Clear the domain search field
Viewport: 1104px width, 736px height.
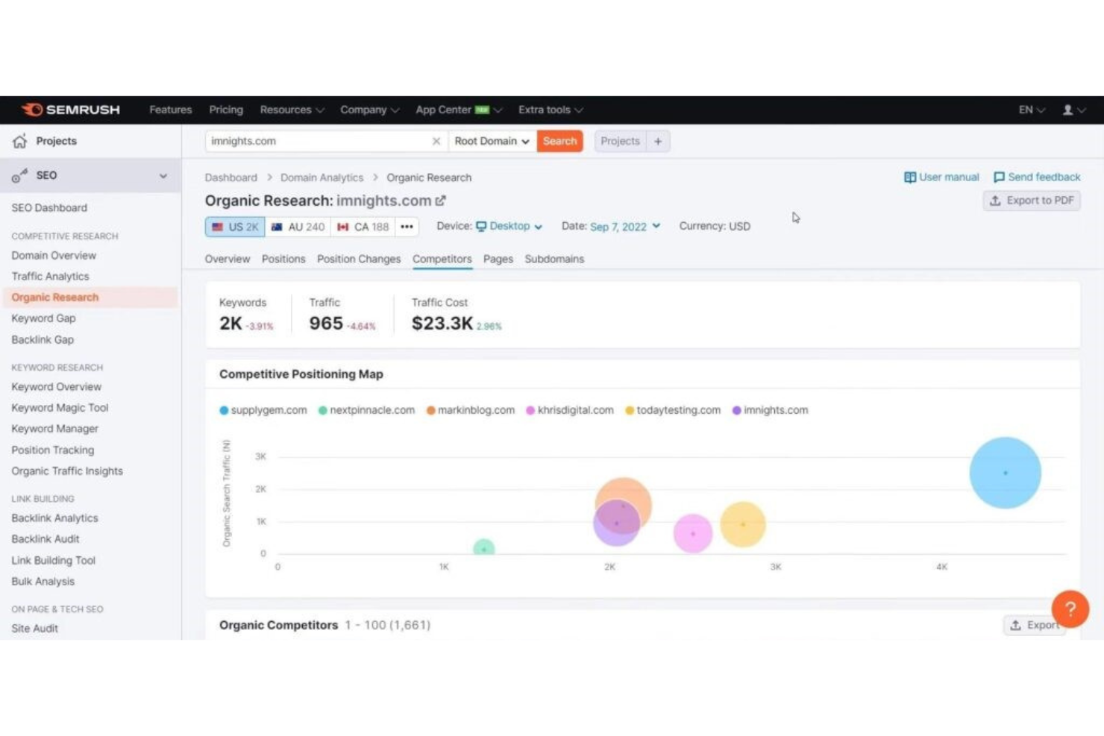click(x=436, y=141)
